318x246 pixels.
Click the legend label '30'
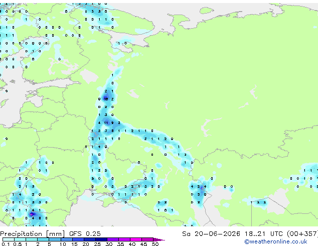pos(109,244)
